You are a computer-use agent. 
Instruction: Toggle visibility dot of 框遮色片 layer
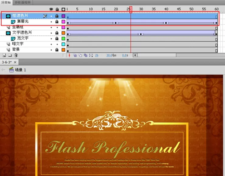point(51,16)
